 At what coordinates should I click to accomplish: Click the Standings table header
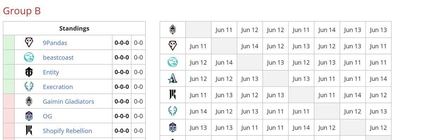click(x=74, y=28)
